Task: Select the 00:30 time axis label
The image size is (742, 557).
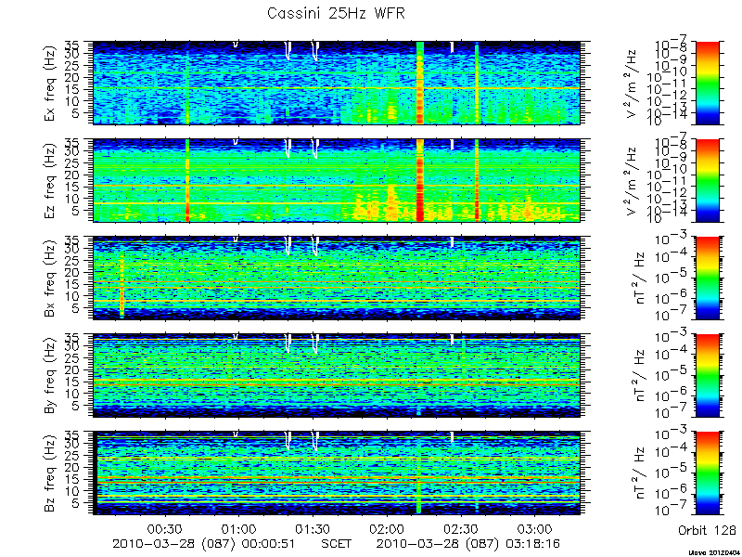Action: (165, 529)
